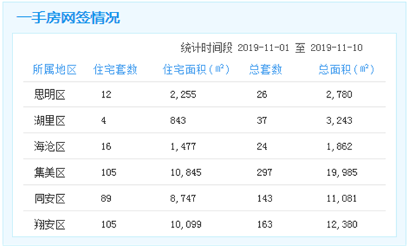Click 翔安区 total units value 163
Image resolution: width=410 pixels, height=246 pixels.
(x=264, y=224)
